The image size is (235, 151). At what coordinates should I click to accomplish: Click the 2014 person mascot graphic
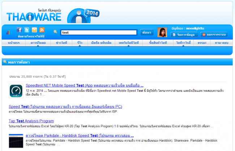click(83, 16)
